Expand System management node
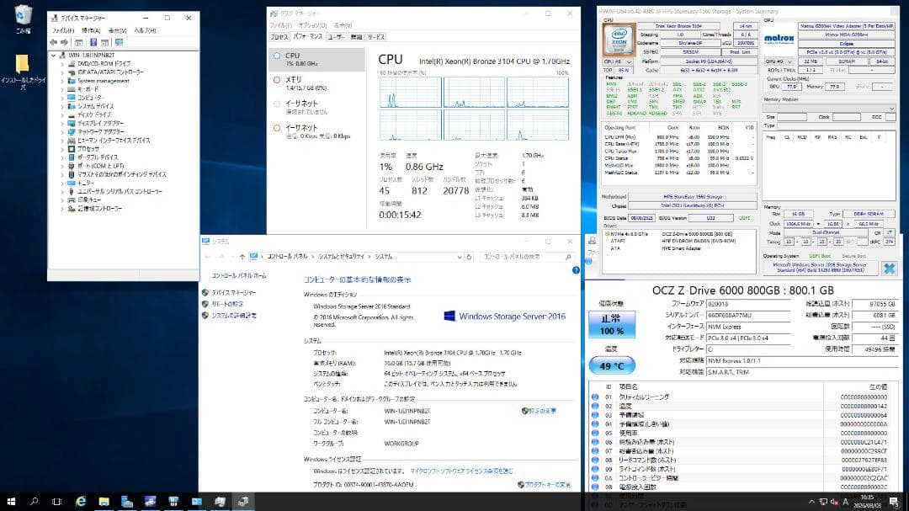Image resolution: width=909 pixels, height=511 pixels. 62,81
